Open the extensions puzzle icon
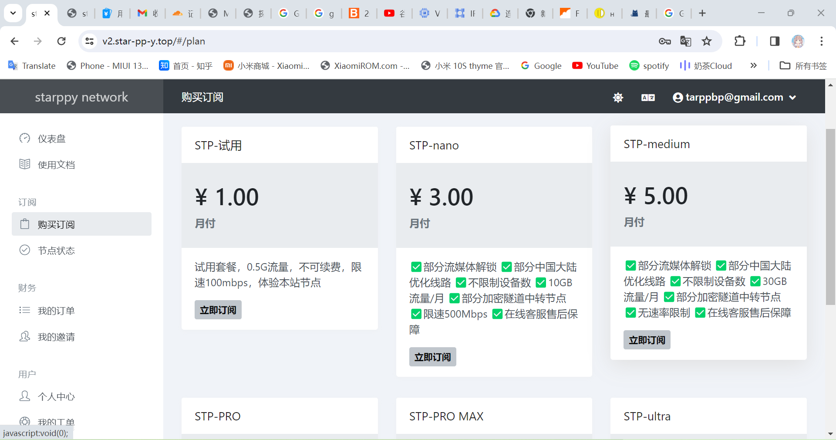This screenshot has width=836, height=440. pos(740,41)
